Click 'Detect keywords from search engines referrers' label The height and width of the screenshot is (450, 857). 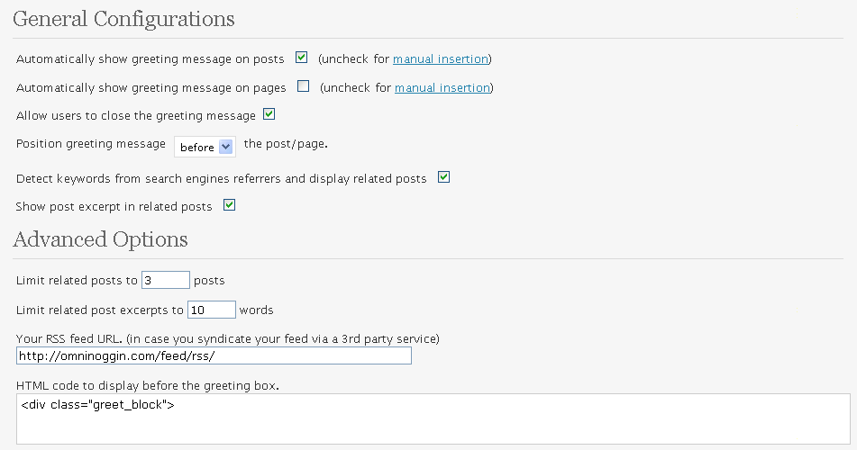click(222, 179)
